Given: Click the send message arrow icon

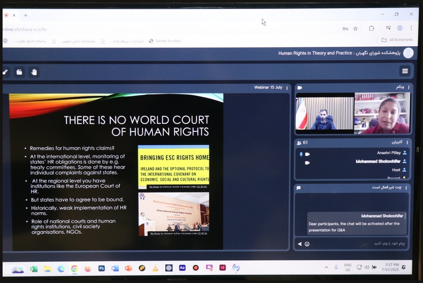Looking at the screenshot, I should pyautogui.click(x=299, y=244).
